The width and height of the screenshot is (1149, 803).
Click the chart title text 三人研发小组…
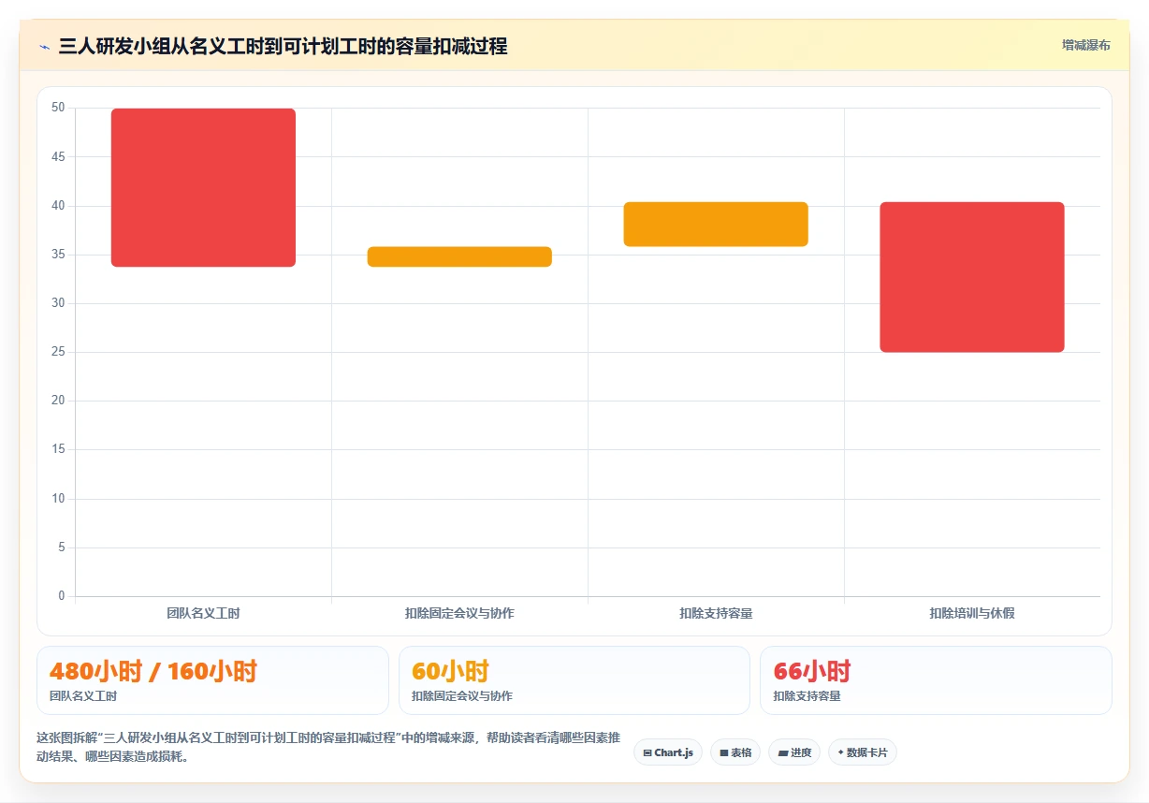click(283, 46)
